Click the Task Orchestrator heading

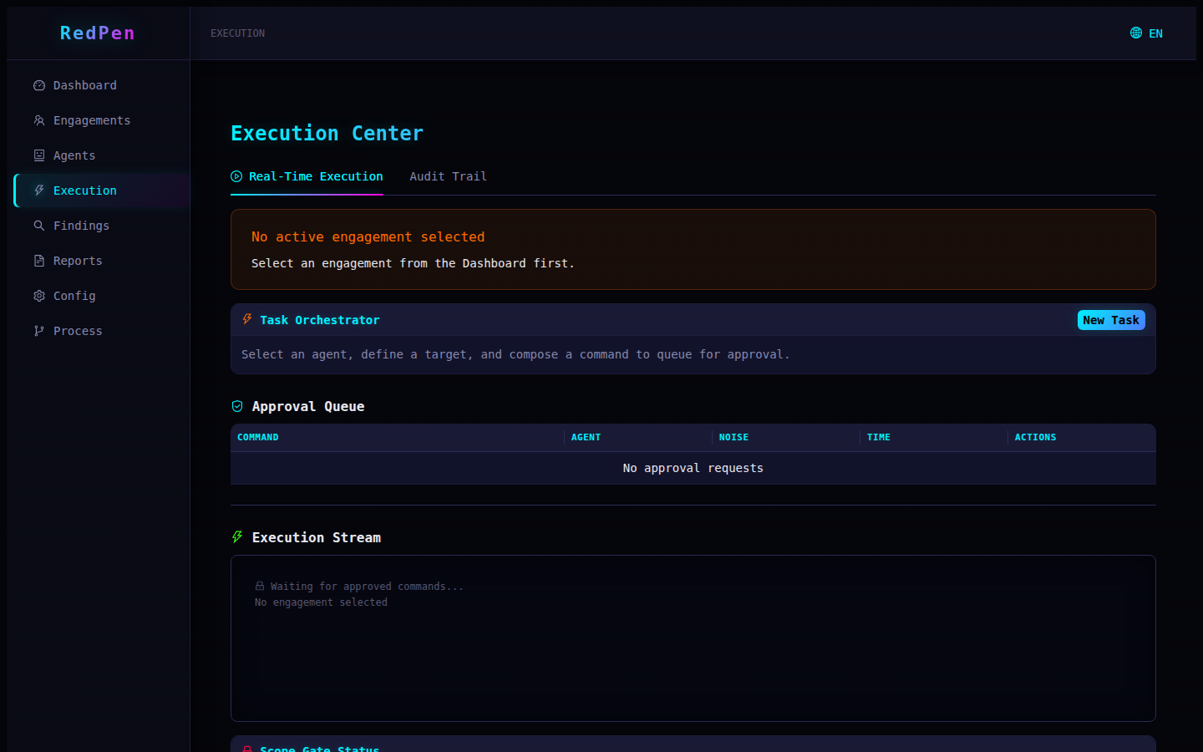tap(319, 320)
